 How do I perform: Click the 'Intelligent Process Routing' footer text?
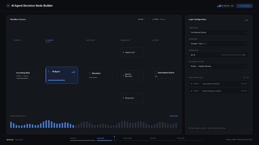coord(239,140)
